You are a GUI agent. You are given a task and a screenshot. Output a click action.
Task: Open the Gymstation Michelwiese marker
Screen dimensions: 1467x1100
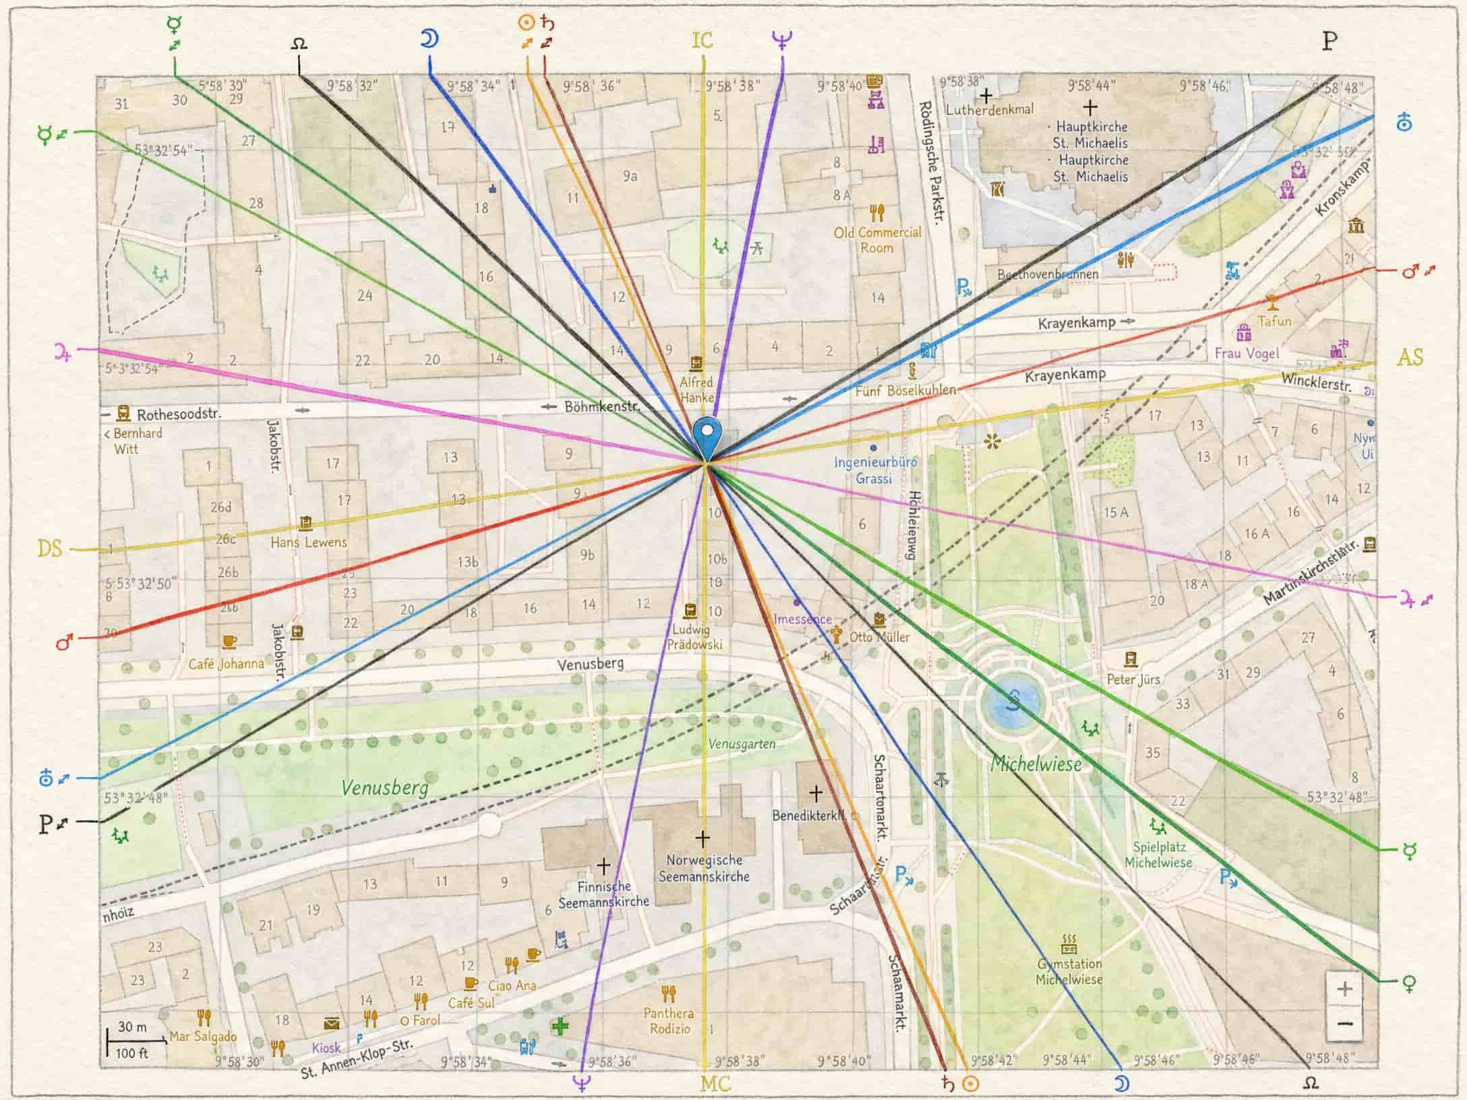(1069, 944)
